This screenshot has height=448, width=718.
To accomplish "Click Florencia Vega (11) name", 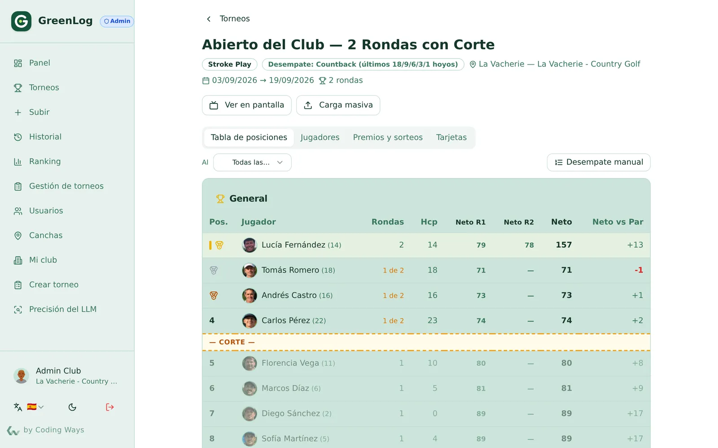I will 298,363.
